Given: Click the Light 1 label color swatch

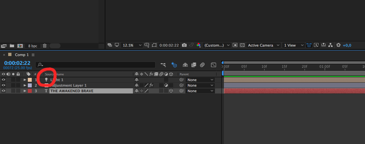Looking at the screenshot, I should (x=30, y=79).
